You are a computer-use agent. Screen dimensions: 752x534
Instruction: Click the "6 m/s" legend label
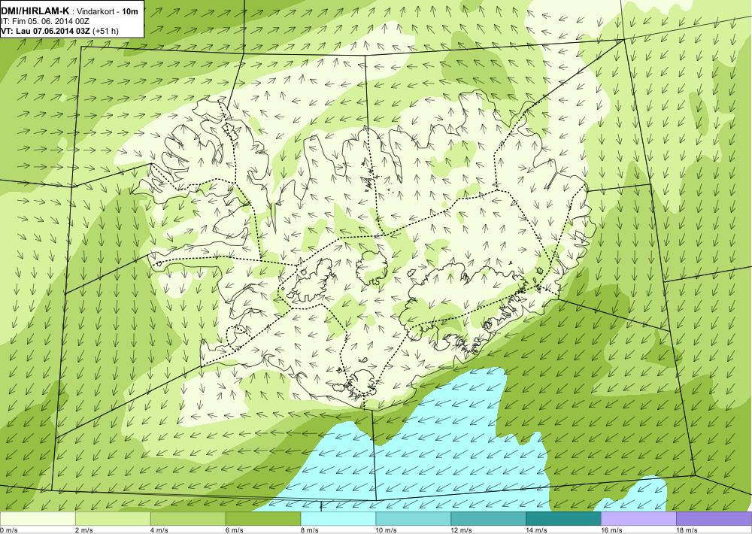(x=234, y=530)
